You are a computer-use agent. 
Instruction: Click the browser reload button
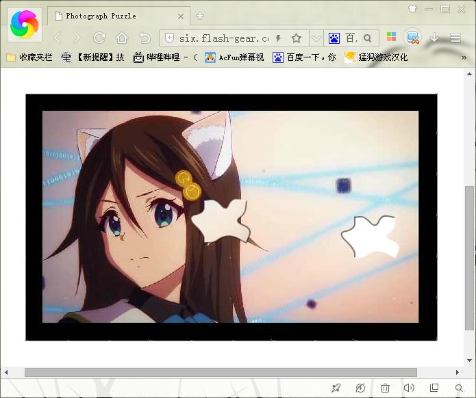pyautogui.click(x=99, y=38)
